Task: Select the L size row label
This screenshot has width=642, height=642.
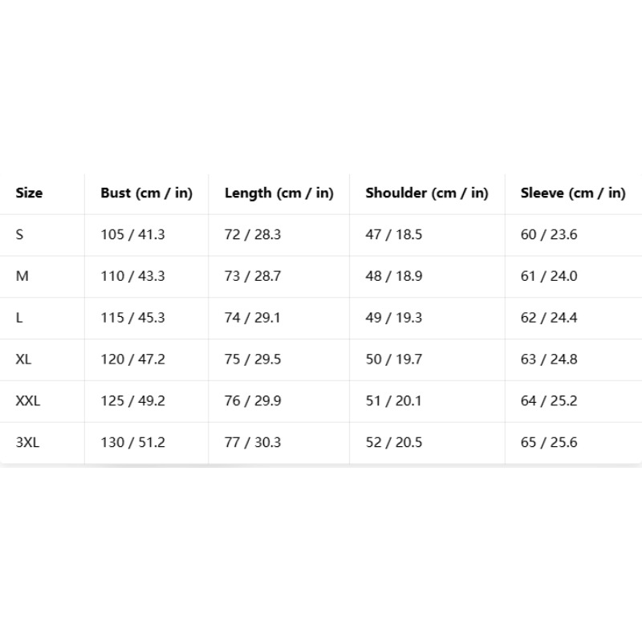Action: point(18,318)
